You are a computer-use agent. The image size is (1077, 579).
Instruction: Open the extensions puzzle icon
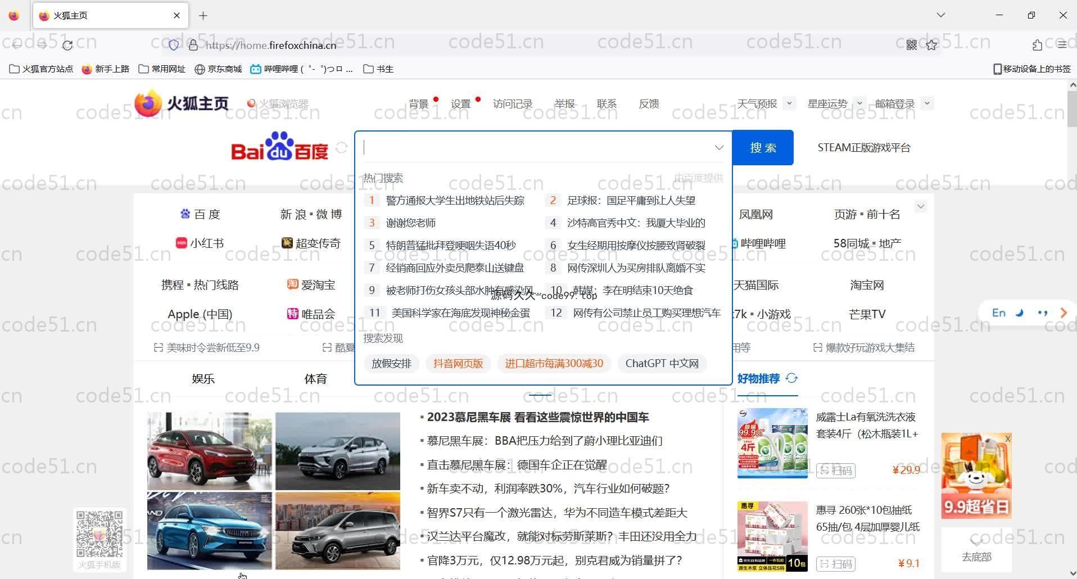[1037, 45]
